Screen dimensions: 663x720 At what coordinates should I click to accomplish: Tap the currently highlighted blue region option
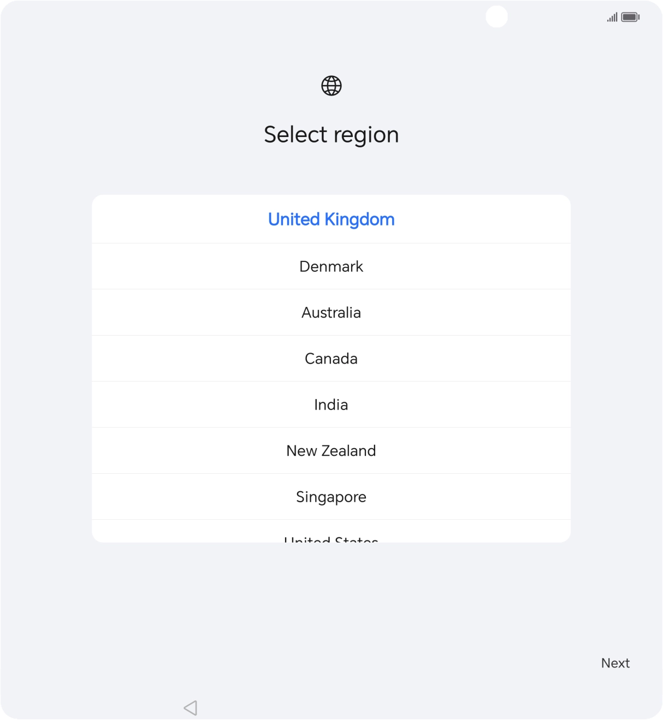330,219
